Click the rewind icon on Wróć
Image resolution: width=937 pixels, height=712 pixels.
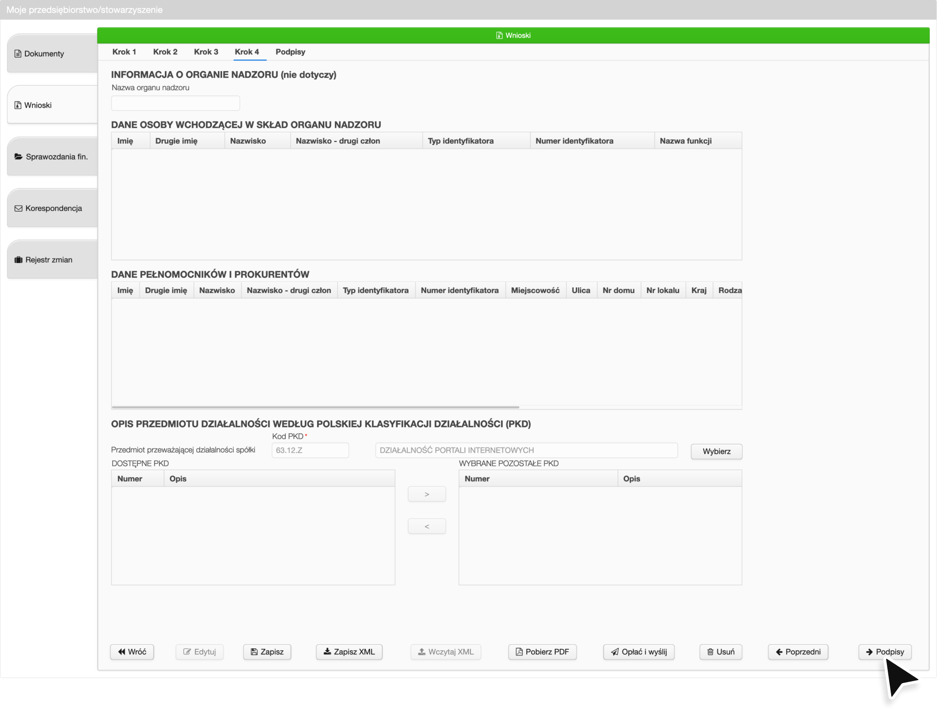click(x=122, y=652)
